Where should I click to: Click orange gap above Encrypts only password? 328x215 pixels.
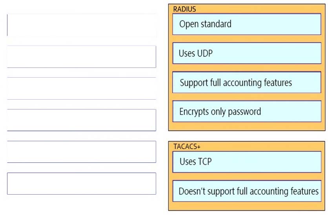point(247,97)
